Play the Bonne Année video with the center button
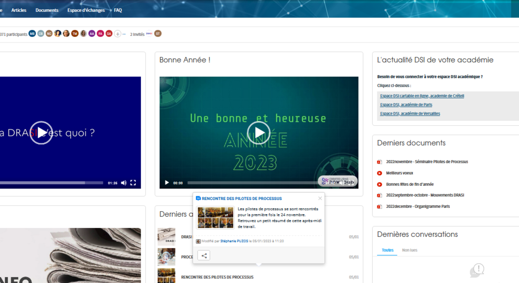The image size is (519, 283). point(259,133)
